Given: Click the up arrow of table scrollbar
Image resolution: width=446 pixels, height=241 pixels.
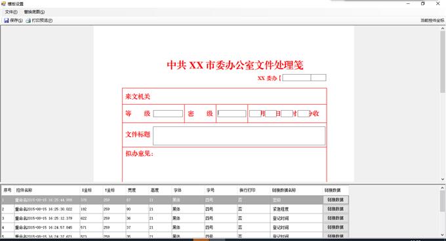Looking at the screenshot, I should coord(443,188).
